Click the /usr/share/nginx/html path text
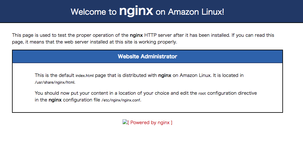The width and height of the screenshot is (303, 141). 55,82
